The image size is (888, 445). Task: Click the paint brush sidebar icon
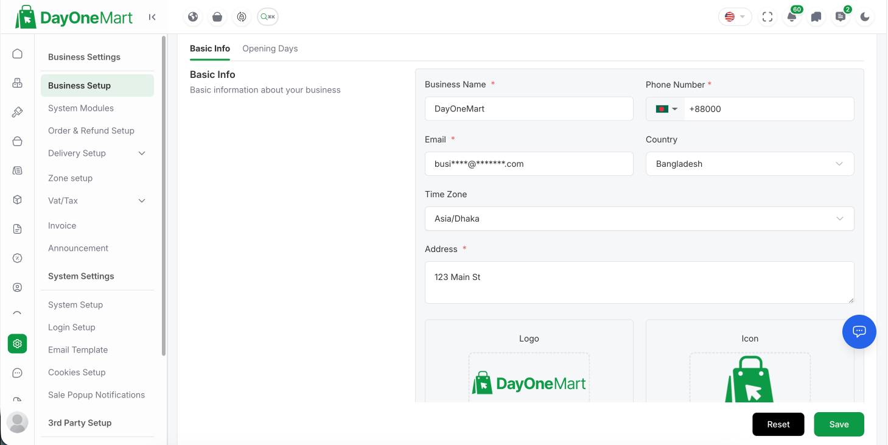17,112
